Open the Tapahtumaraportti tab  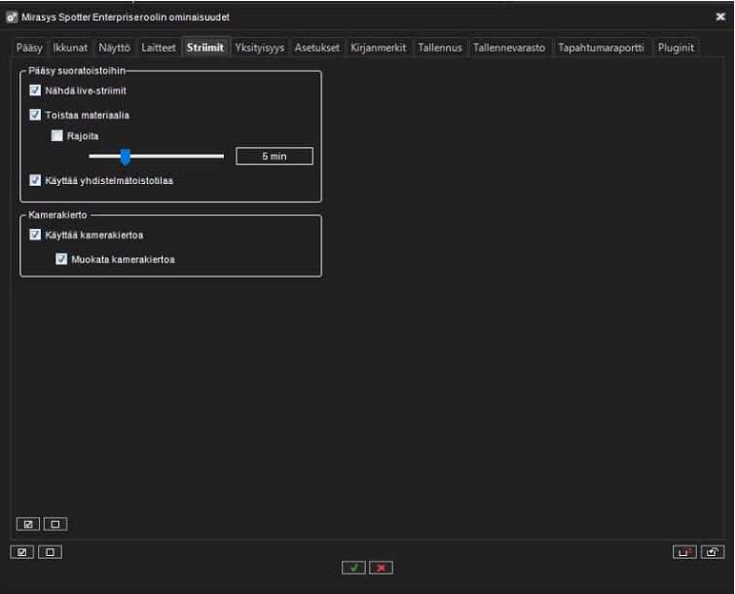(601, 48)
